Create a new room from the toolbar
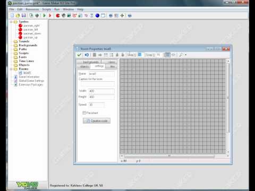Image resolution: width=255 pixels, height=191 pixels. coord(103,15)
